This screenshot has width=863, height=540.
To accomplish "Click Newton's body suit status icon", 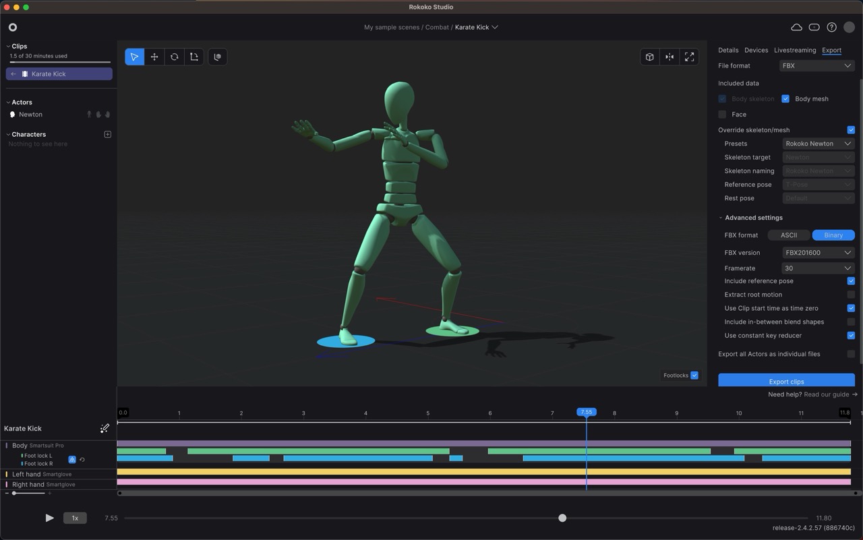I will pos(89,115).
